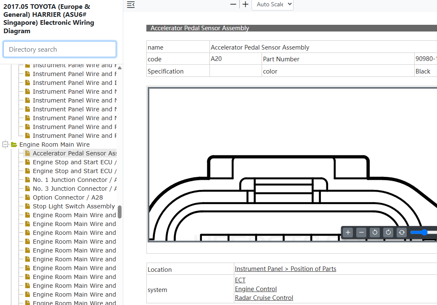Image resolution: width=437 pixels, height=305 pixels.
Task: Open No. 1 Junction Connector entry
Action: tap(74, 180)
